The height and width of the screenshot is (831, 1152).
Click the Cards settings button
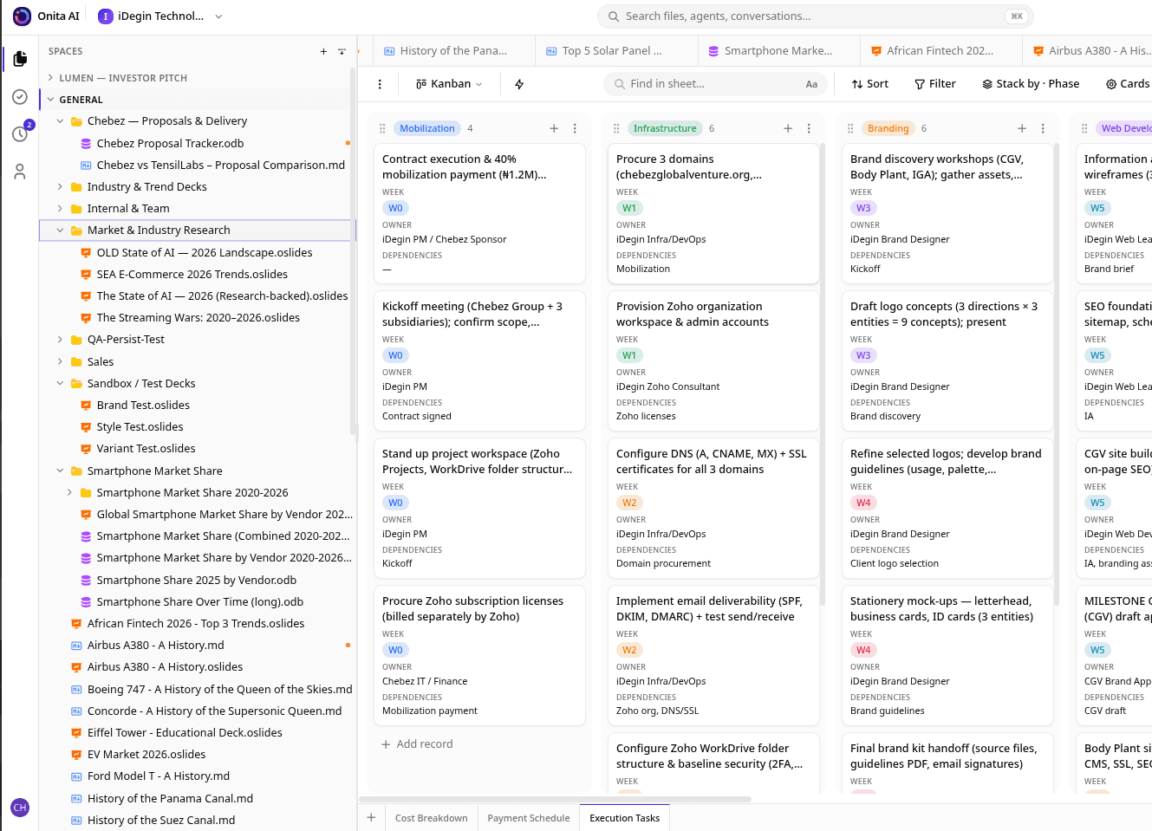click(x=1128, y=84)
